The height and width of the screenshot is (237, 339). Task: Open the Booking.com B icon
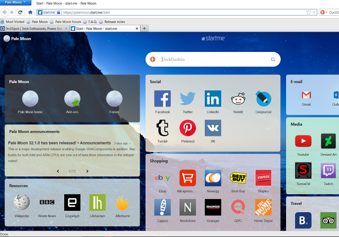pyautogui.click(x=303, y=220)
